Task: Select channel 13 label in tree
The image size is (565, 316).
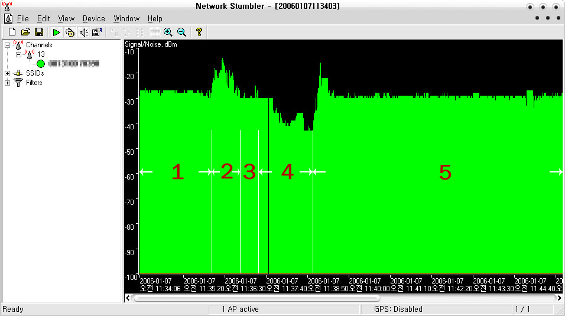Action: pyautogui.click(x=41, y=54)
